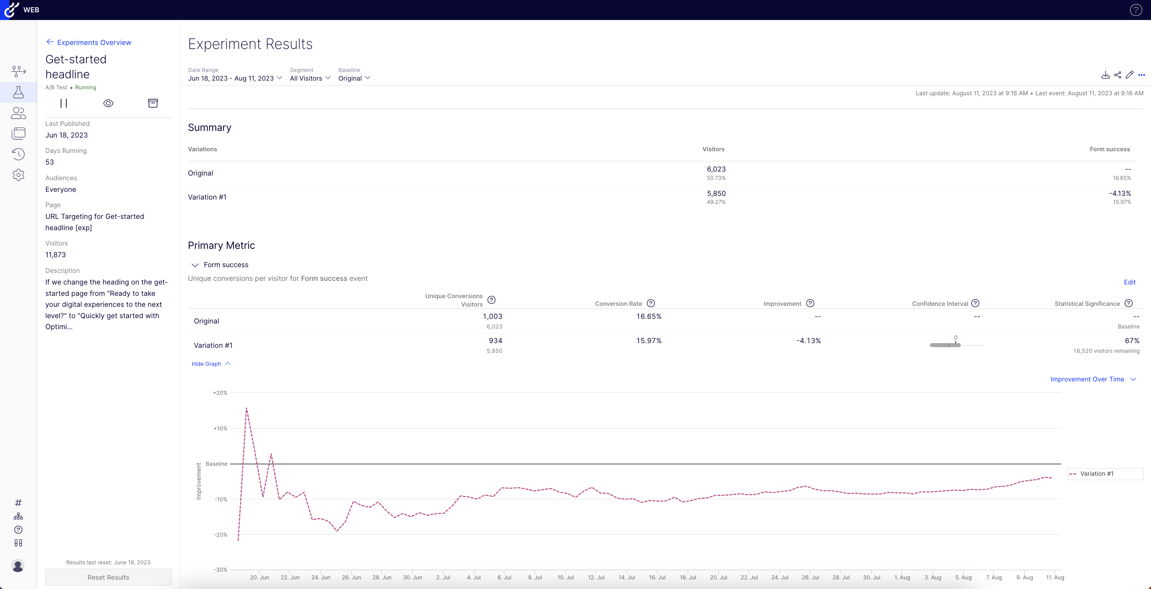Preview the experiment with the eye icon

[108, 103]
